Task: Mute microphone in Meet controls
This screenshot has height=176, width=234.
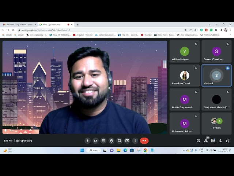Action: 88,141
